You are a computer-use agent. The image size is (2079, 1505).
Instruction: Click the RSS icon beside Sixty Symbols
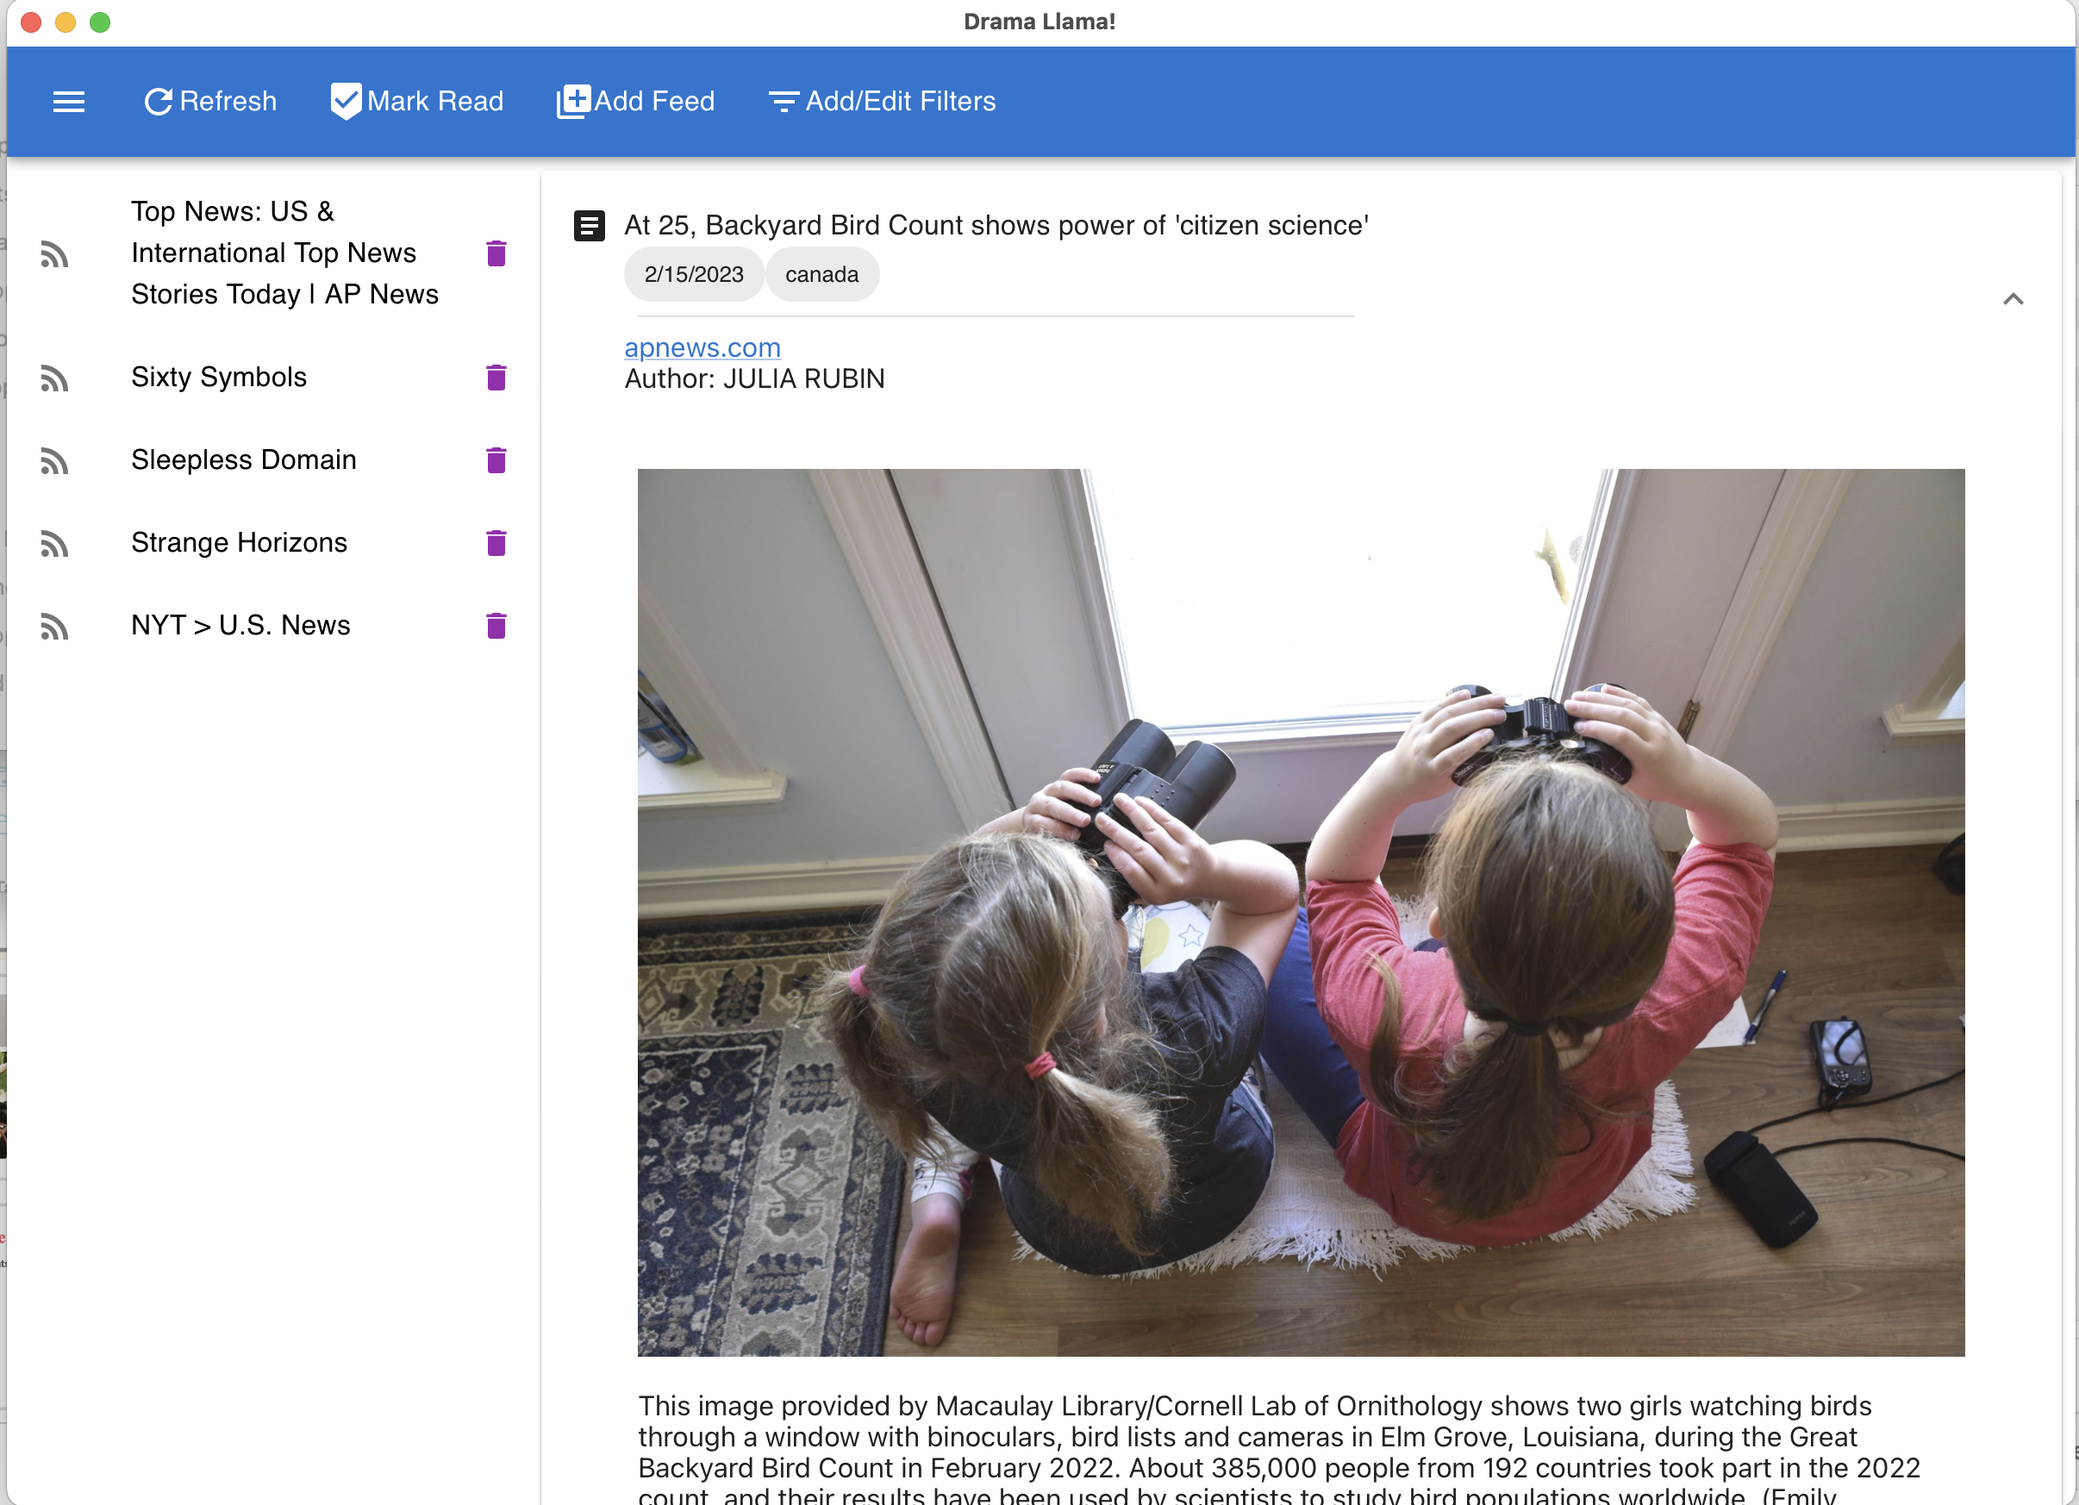54,378
